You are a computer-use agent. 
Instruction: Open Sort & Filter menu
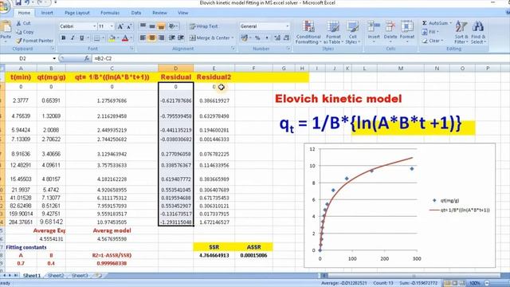[461, 32]
